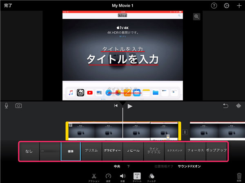Open the help question mark icon
The height and width of the screenshot is (183, 245).
[x=214, y=6]
